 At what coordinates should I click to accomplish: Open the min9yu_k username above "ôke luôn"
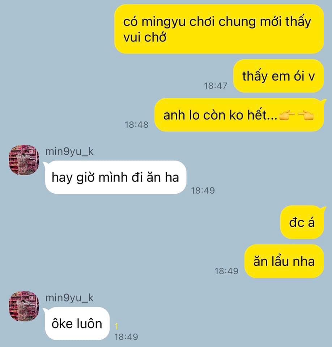pos(69,298)
